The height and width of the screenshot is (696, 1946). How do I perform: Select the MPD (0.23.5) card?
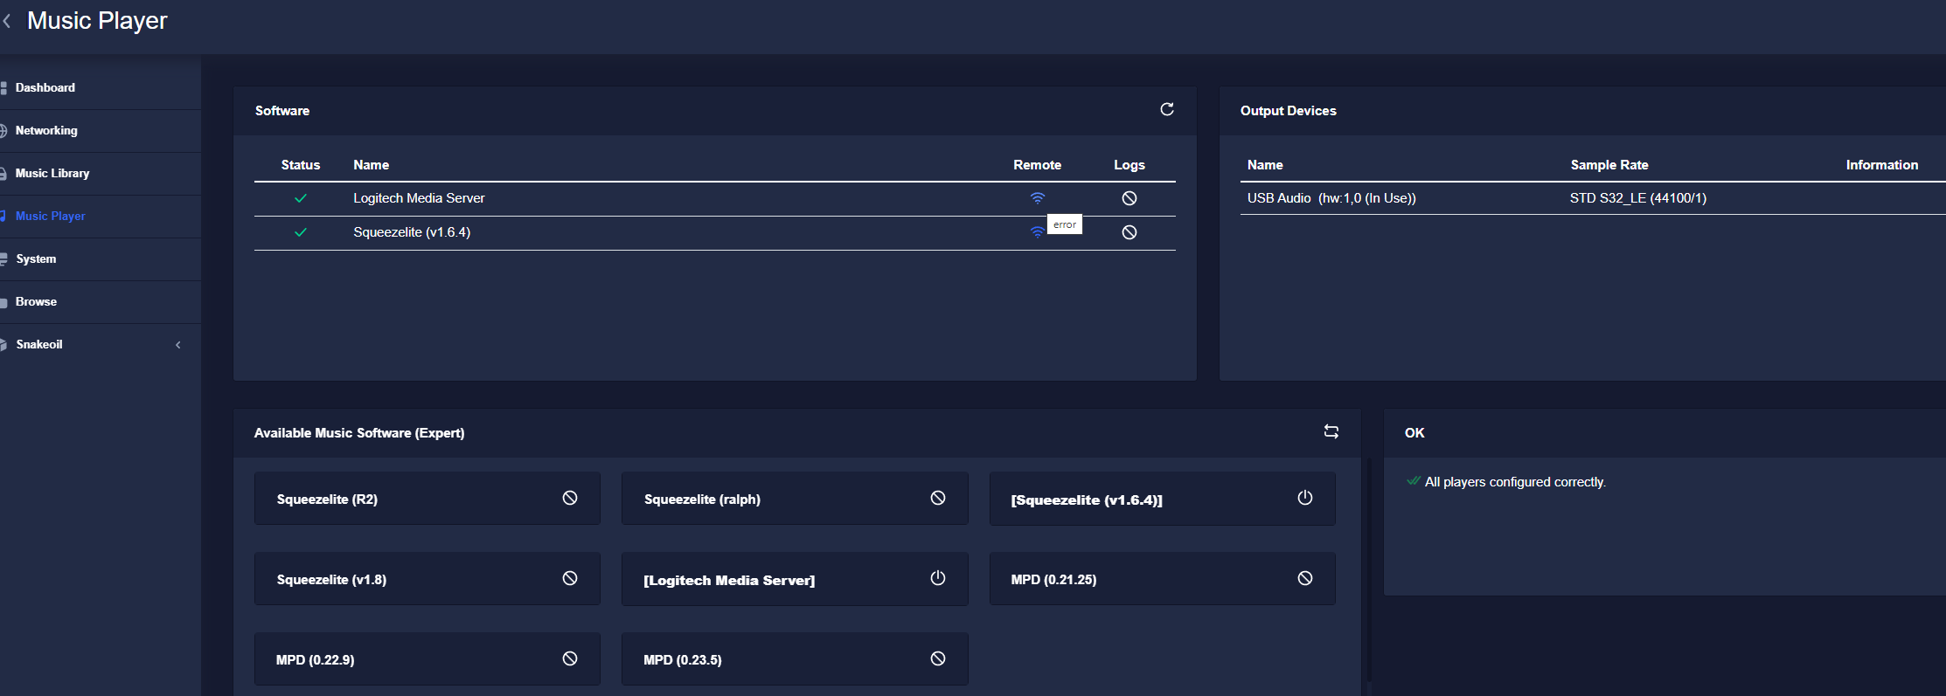(x=795, y=659)
